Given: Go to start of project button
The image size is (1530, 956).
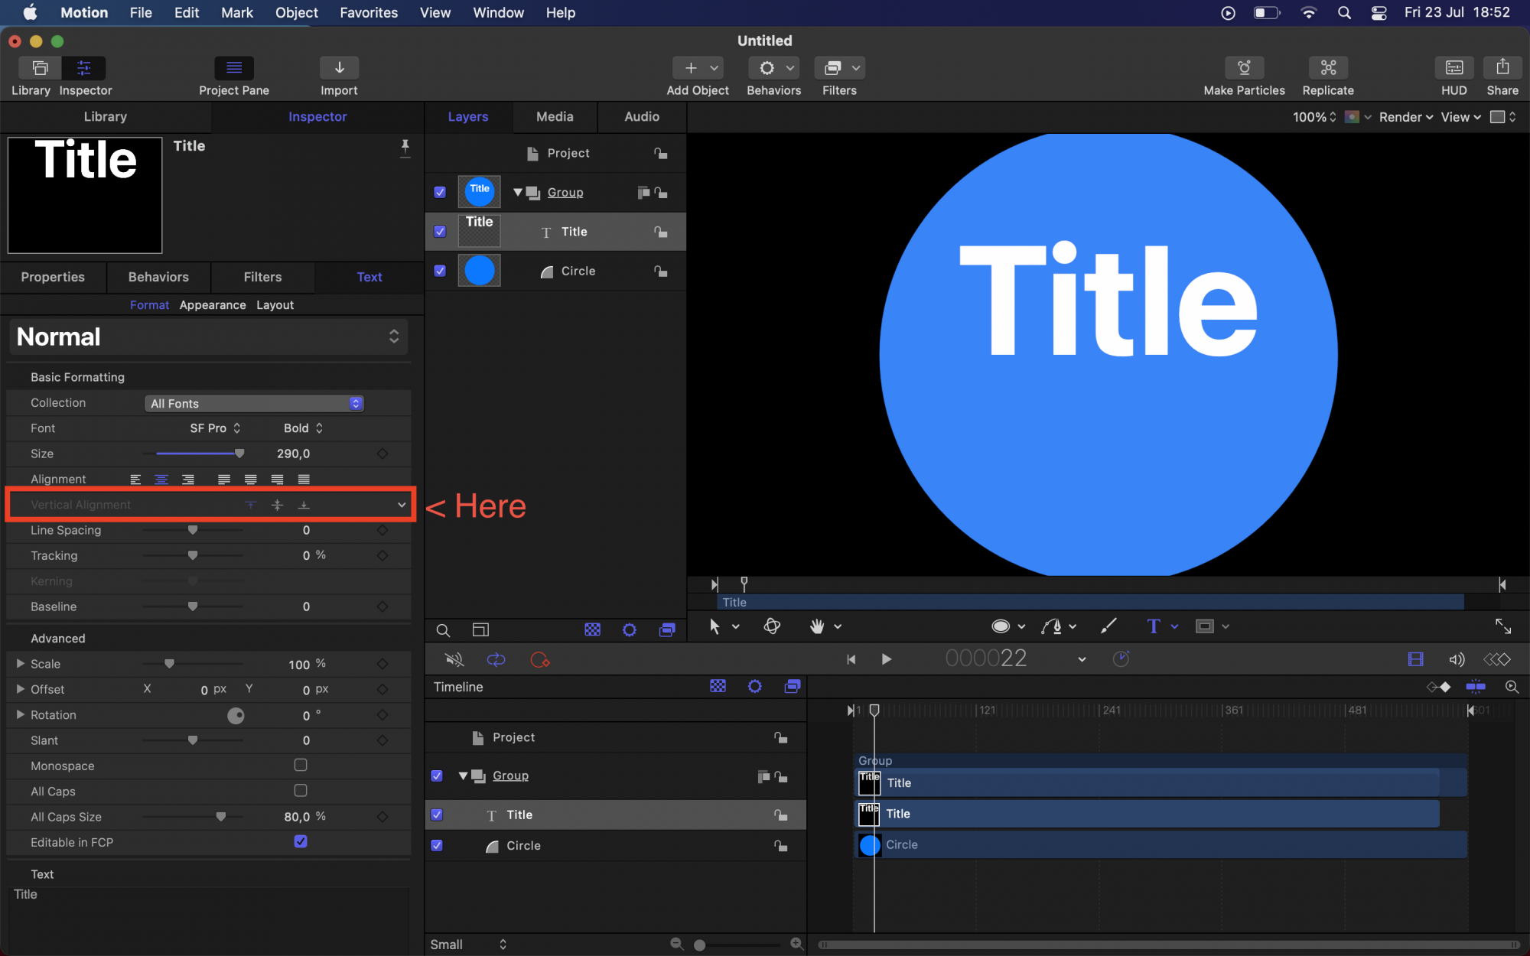Looking at the screenshot, I should [x=851, y=659].
